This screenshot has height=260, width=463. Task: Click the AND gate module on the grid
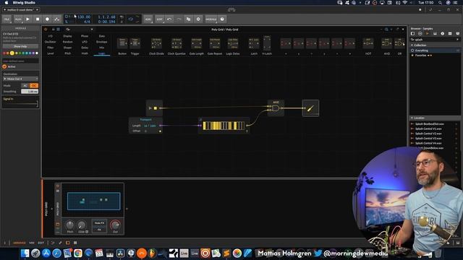click(276, 108)
